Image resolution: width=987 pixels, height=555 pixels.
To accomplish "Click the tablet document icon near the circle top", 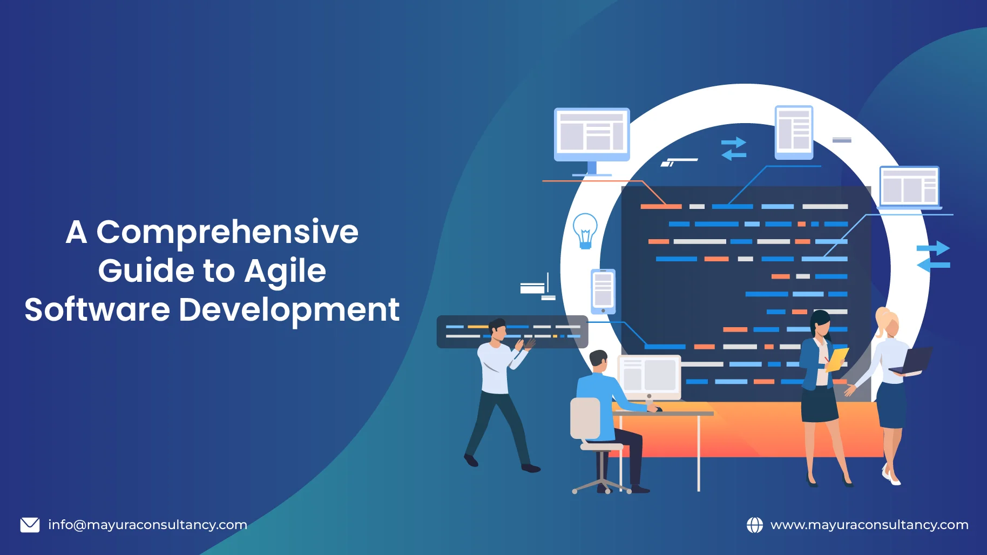I will (x=794, y=132).
